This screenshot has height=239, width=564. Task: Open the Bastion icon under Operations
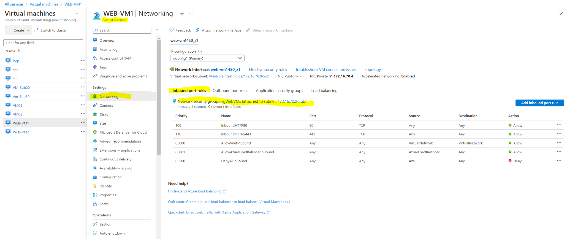[95, 224]
